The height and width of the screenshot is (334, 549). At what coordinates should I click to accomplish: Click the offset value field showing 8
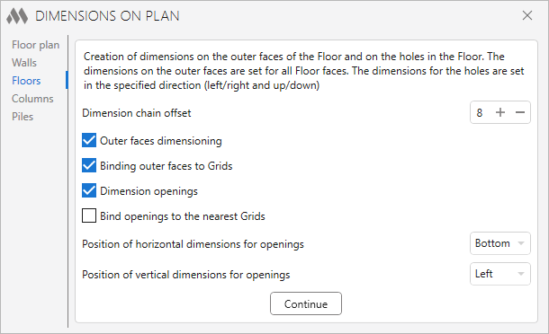(480, 112)
